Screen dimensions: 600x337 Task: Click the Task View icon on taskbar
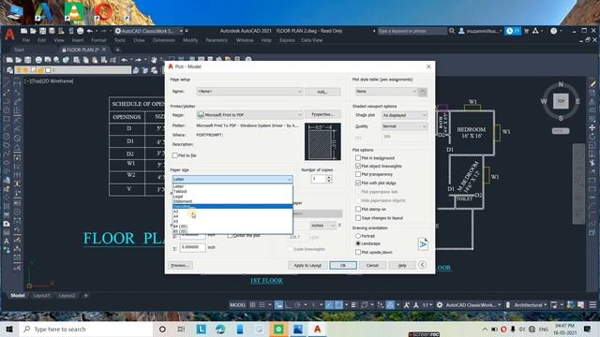[x=181, y=329]
